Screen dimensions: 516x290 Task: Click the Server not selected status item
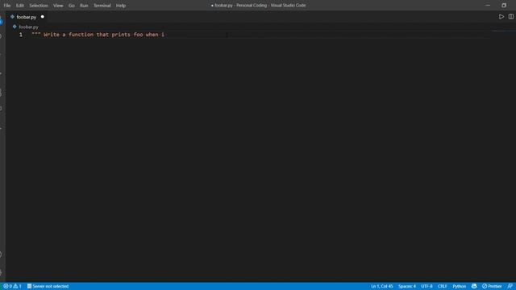(x=48, y=286)
